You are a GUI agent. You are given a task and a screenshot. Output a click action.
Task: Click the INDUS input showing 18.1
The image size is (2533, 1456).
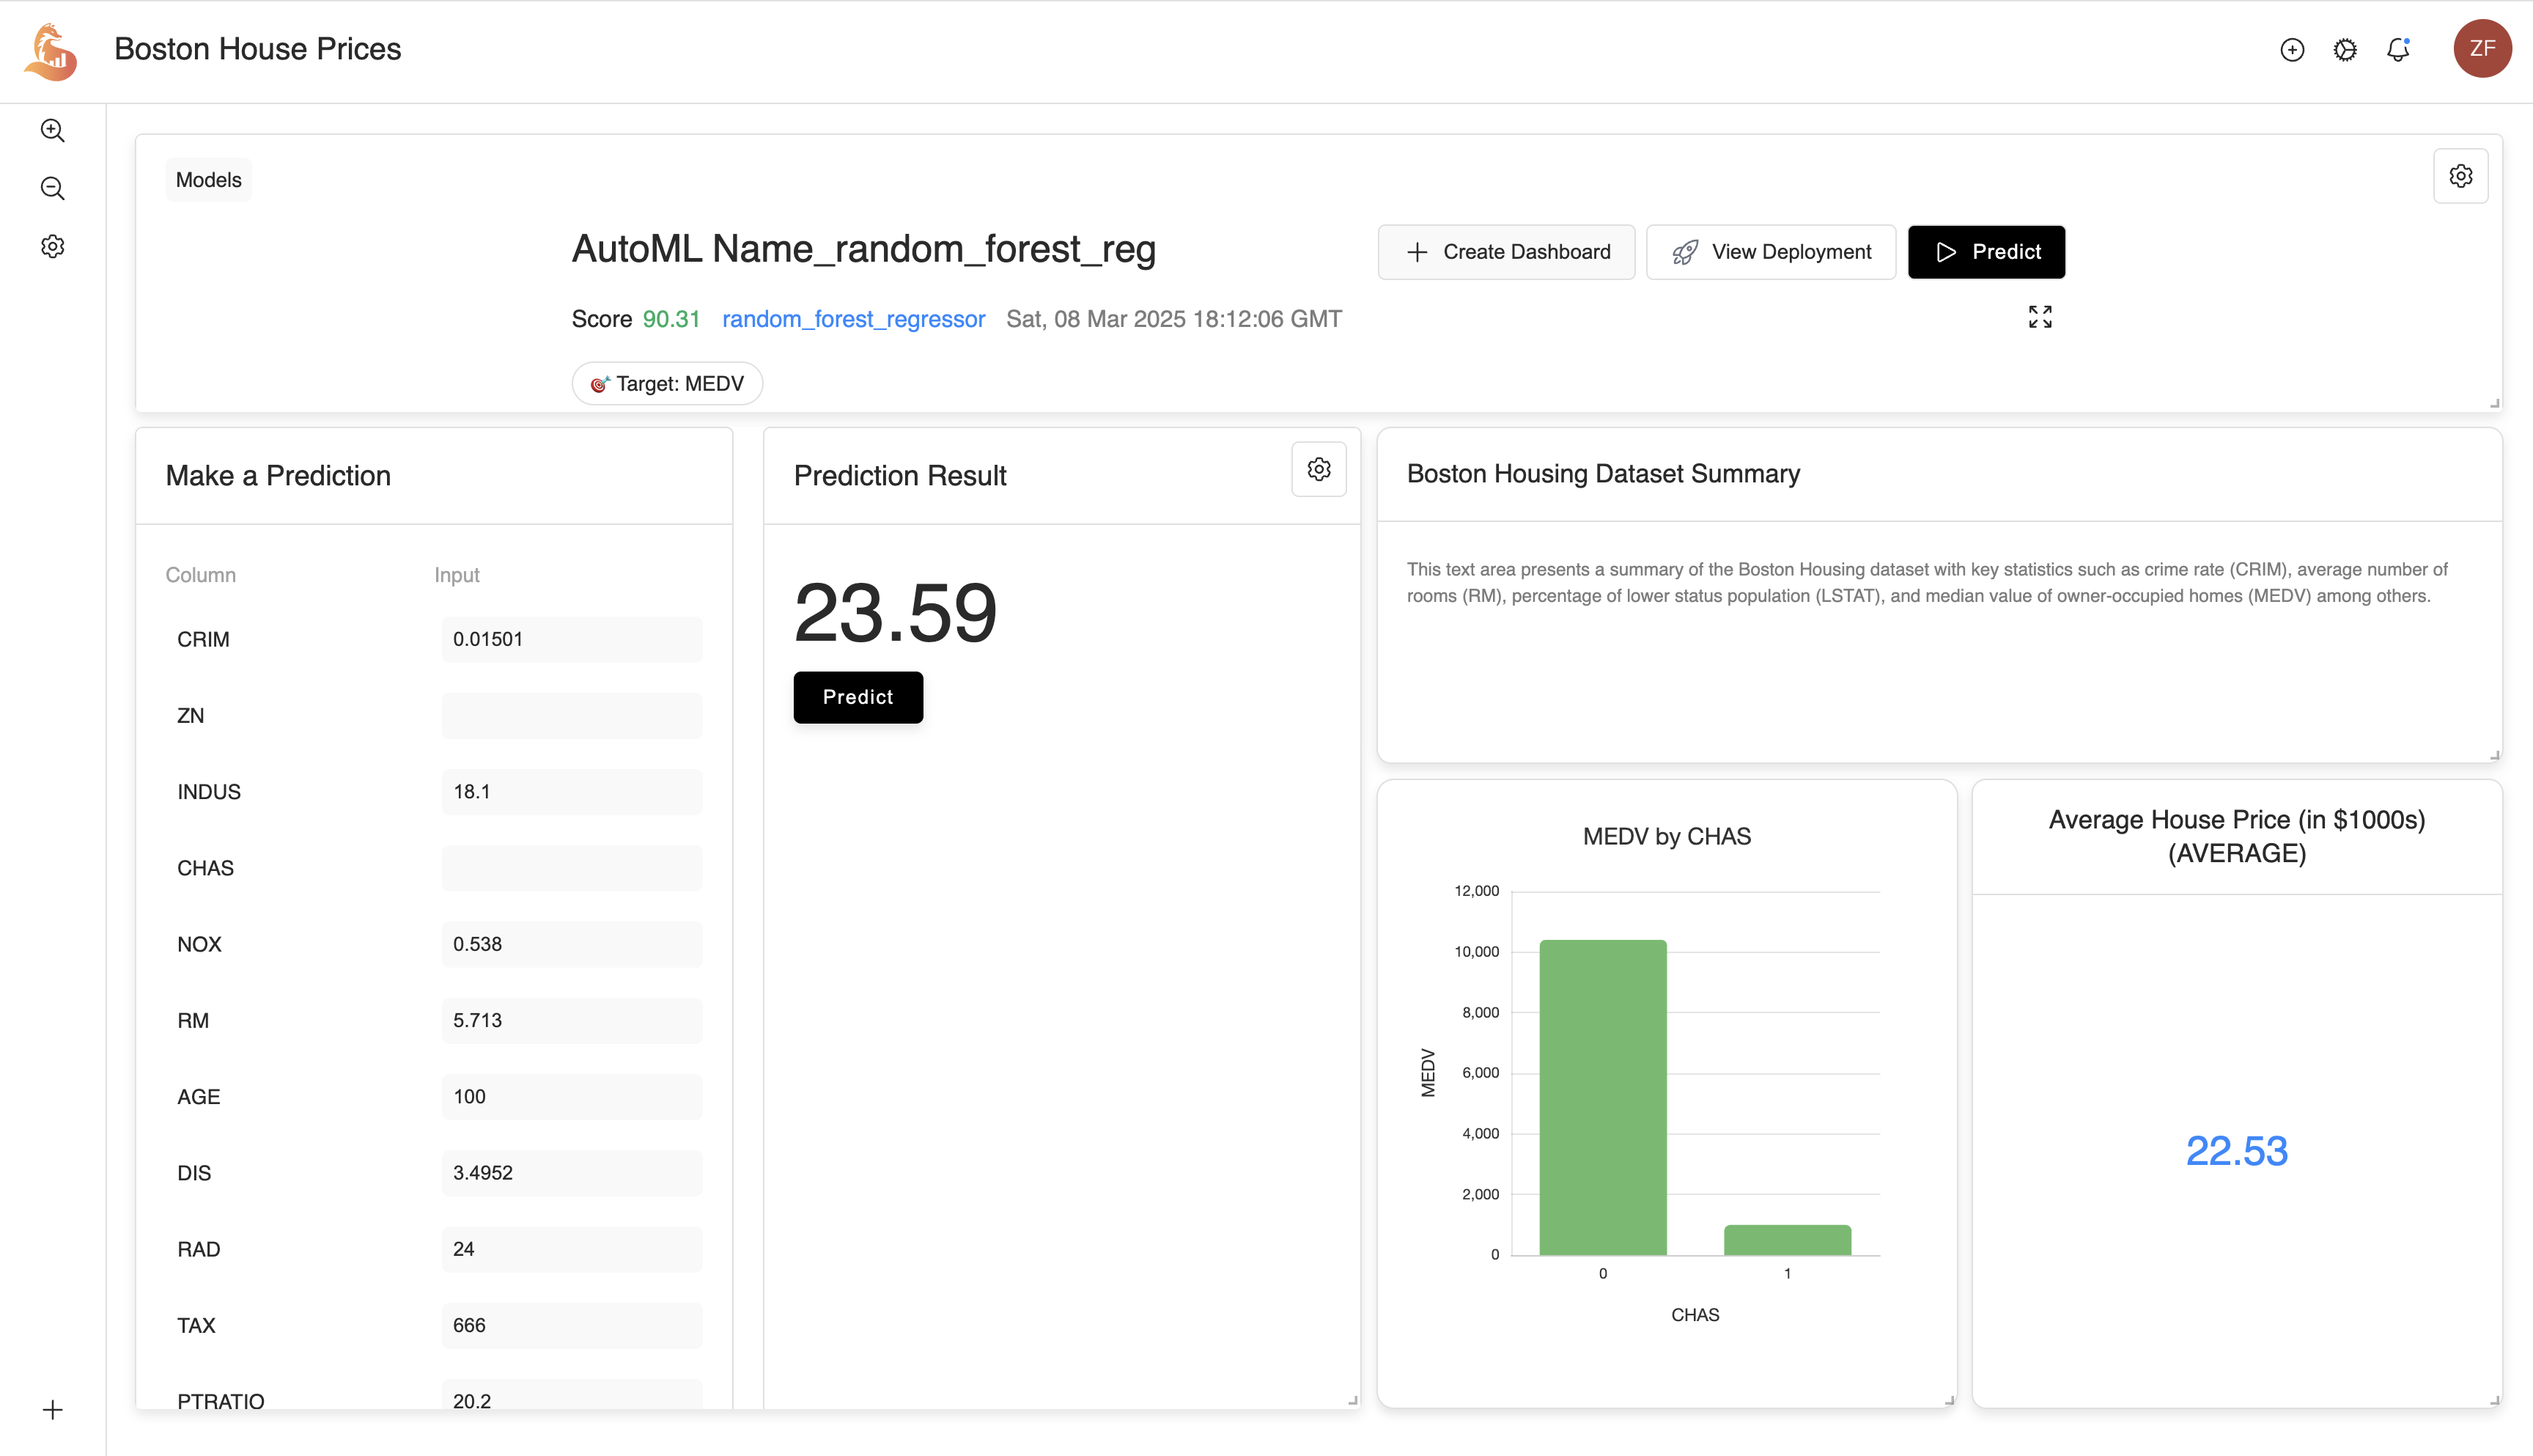(x=572, y=792)
